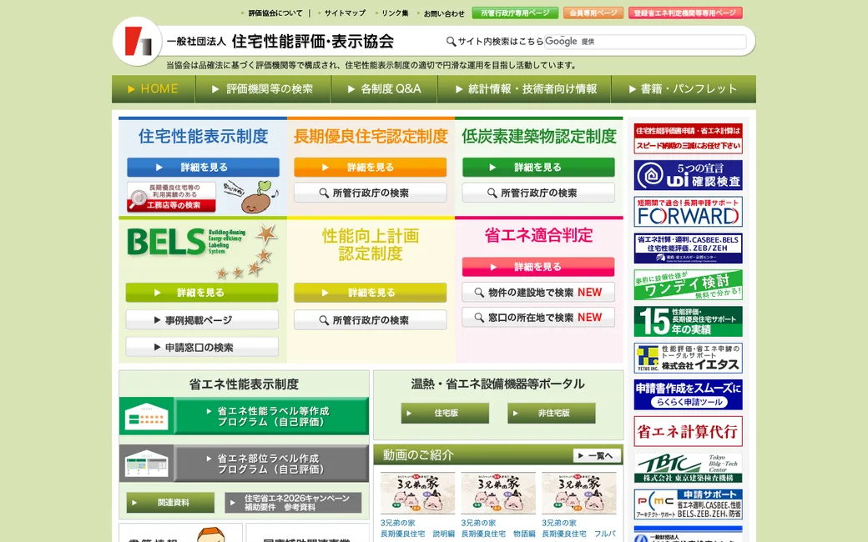Open the PMC 申請サポート banner

pyautogui.click(x=688, y=504)
